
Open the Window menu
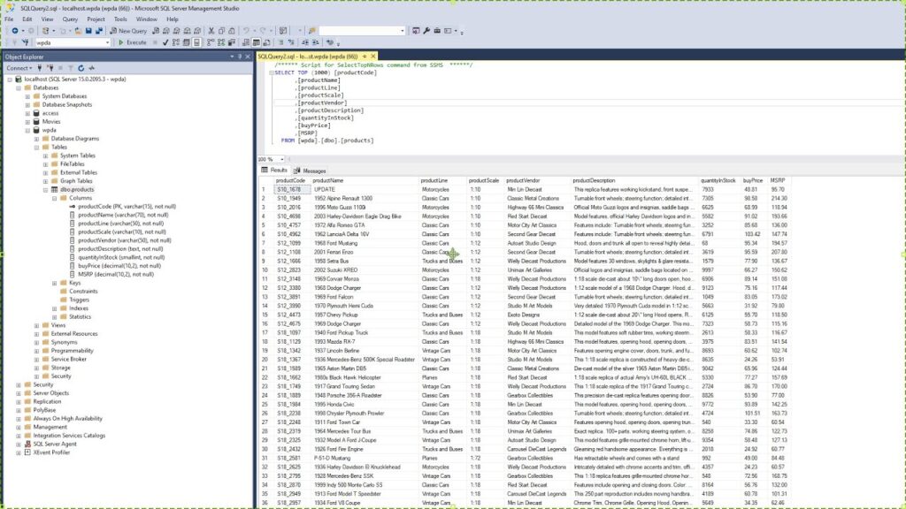point(146,19)
